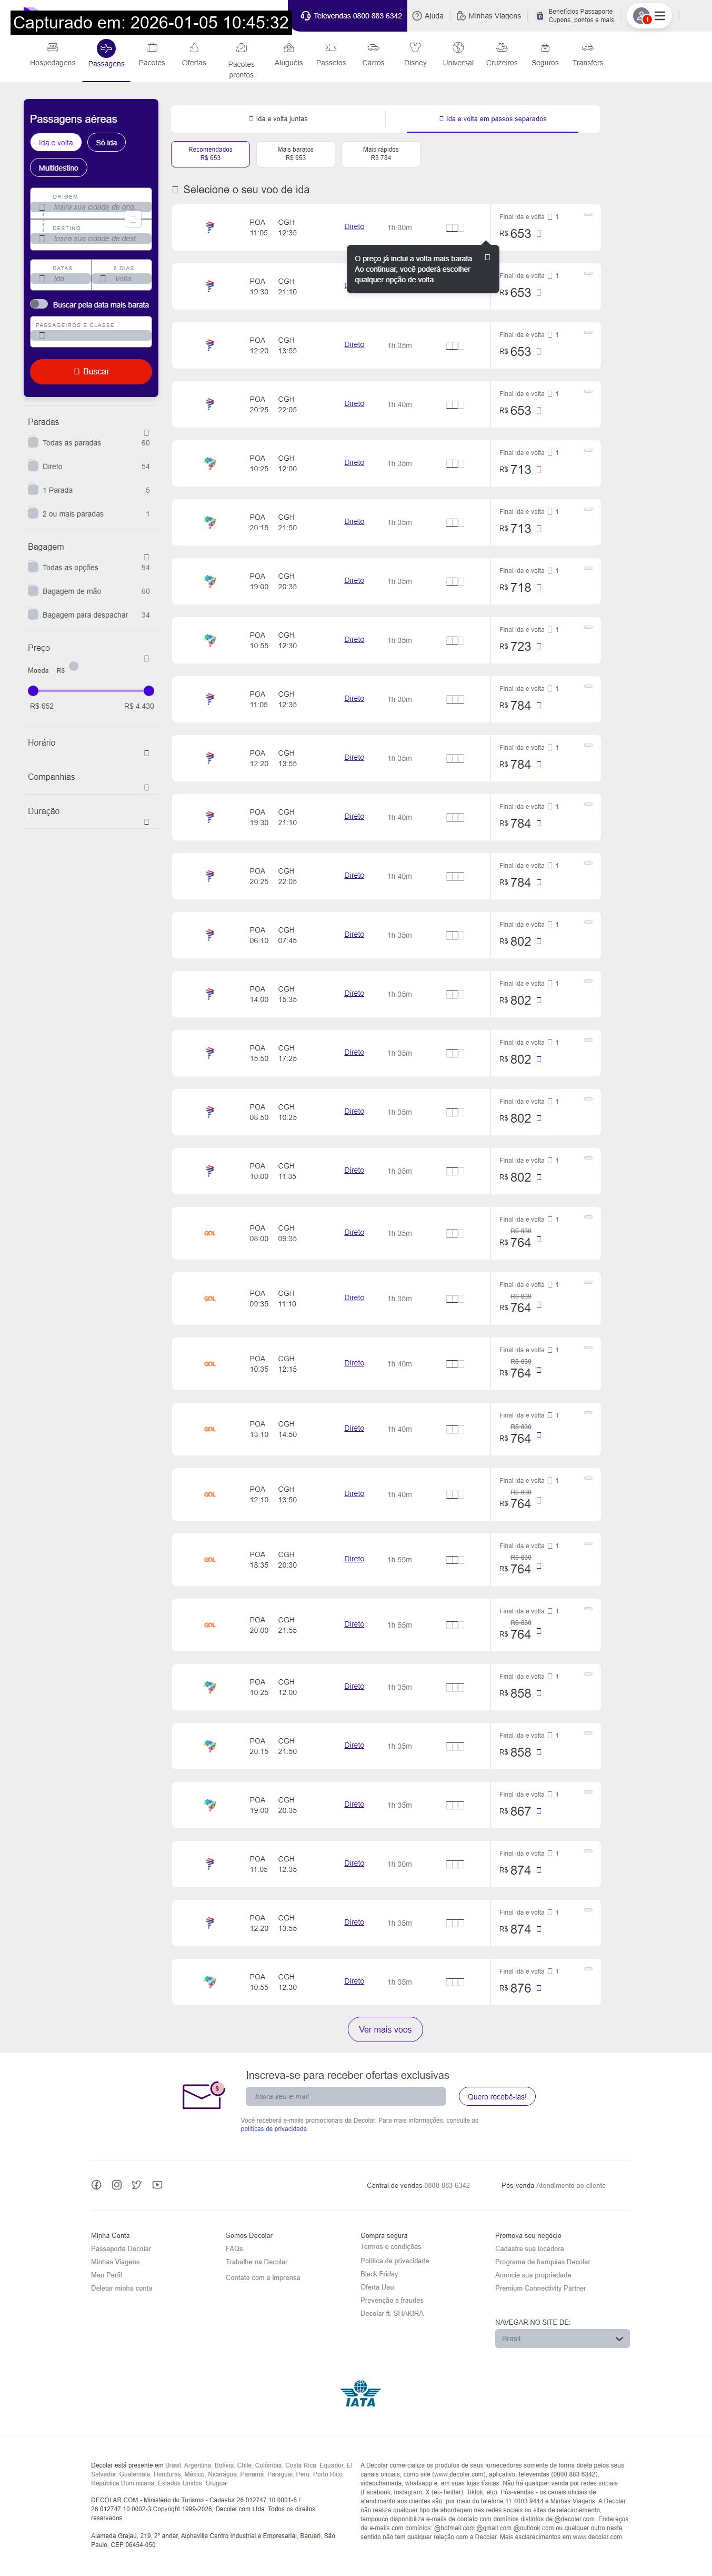Open Decolar's Facebook page icon
This screenshot has height=2576, width=712.
pos(96,2185)
